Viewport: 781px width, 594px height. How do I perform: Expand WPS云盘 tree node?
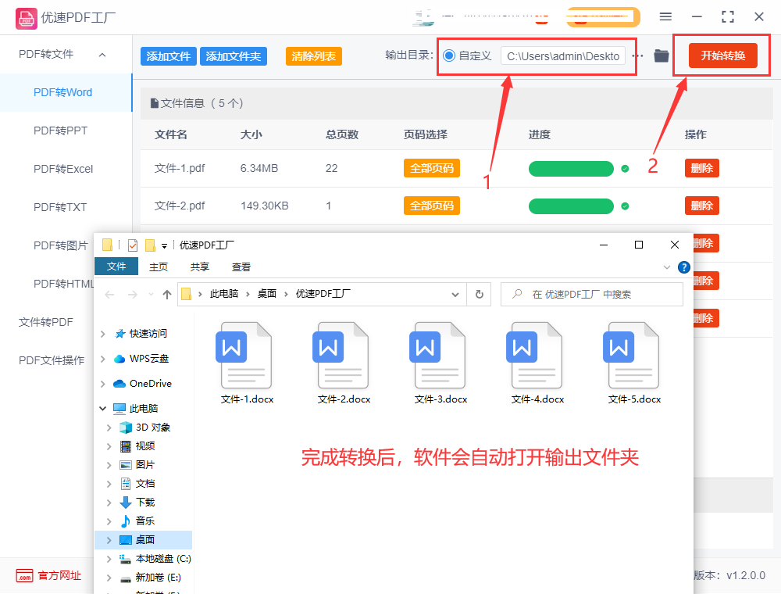point(103,359)
